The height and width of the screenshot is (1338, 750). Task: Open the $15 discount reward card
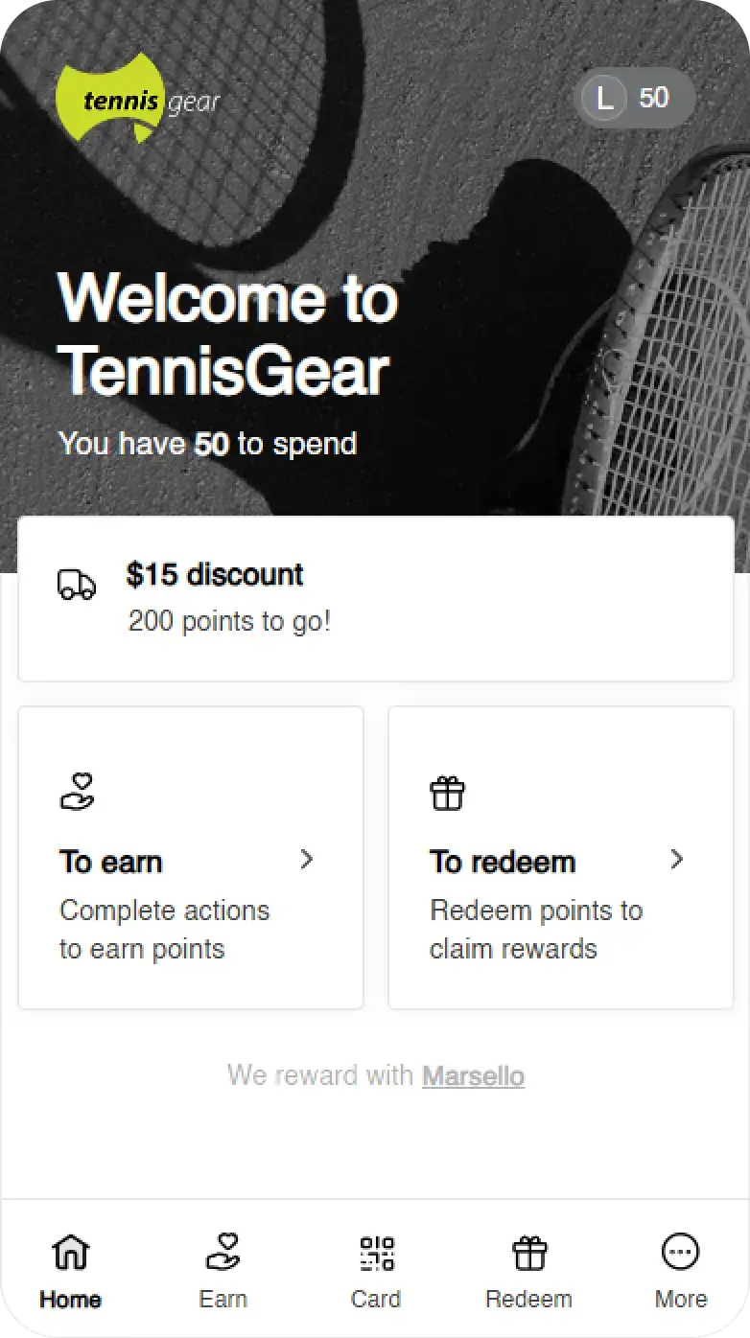375,597
